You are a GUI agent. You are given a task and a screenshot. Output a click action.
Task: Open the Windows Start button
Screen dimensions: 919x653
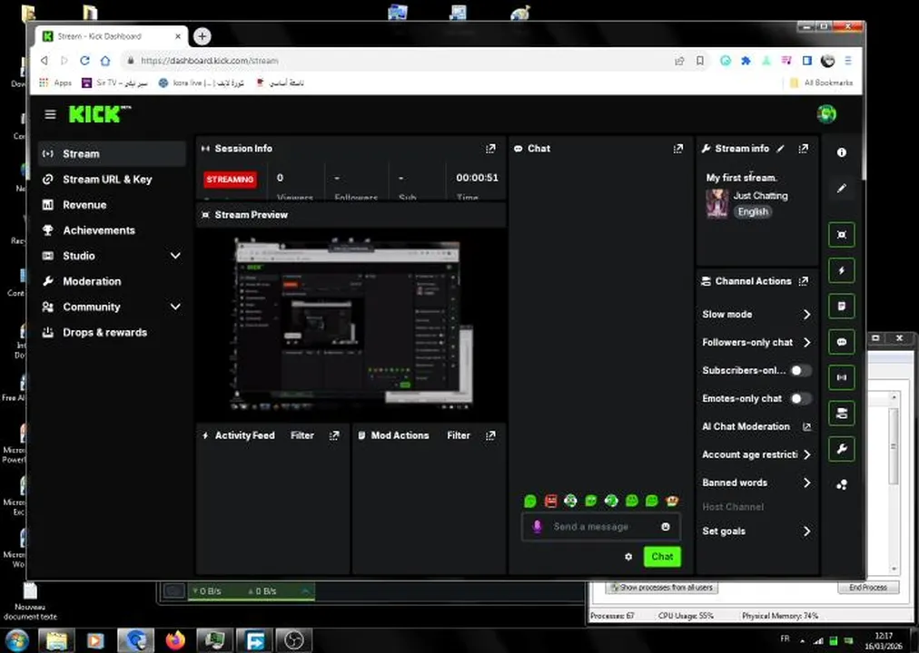click(x=17, y=640)
